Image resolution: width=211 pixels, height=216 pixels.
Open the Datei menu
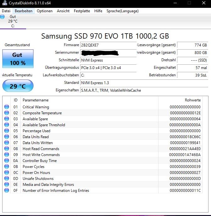click(6, 11)
